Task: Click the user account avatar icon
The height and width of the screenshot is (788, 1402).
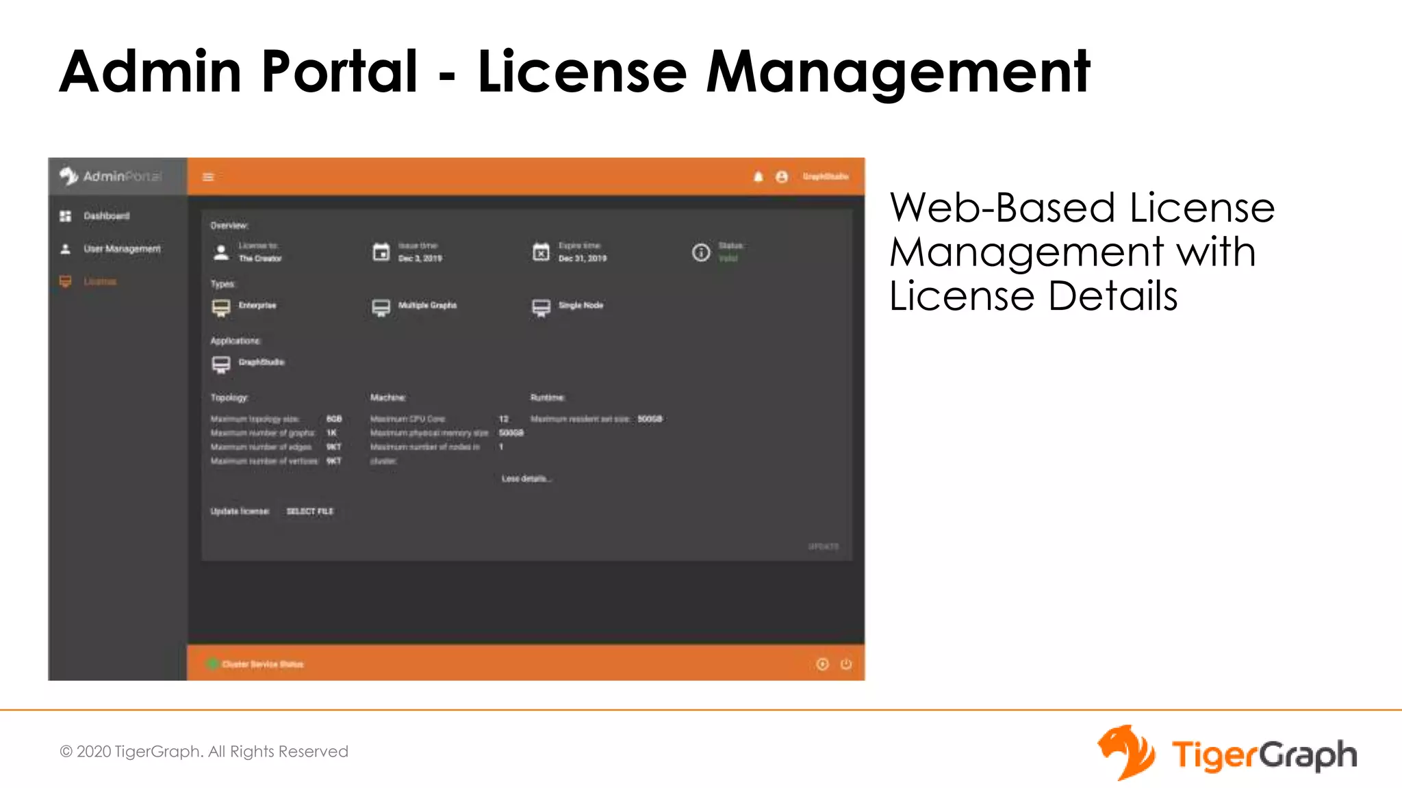Action: click(x=781, y=176)
